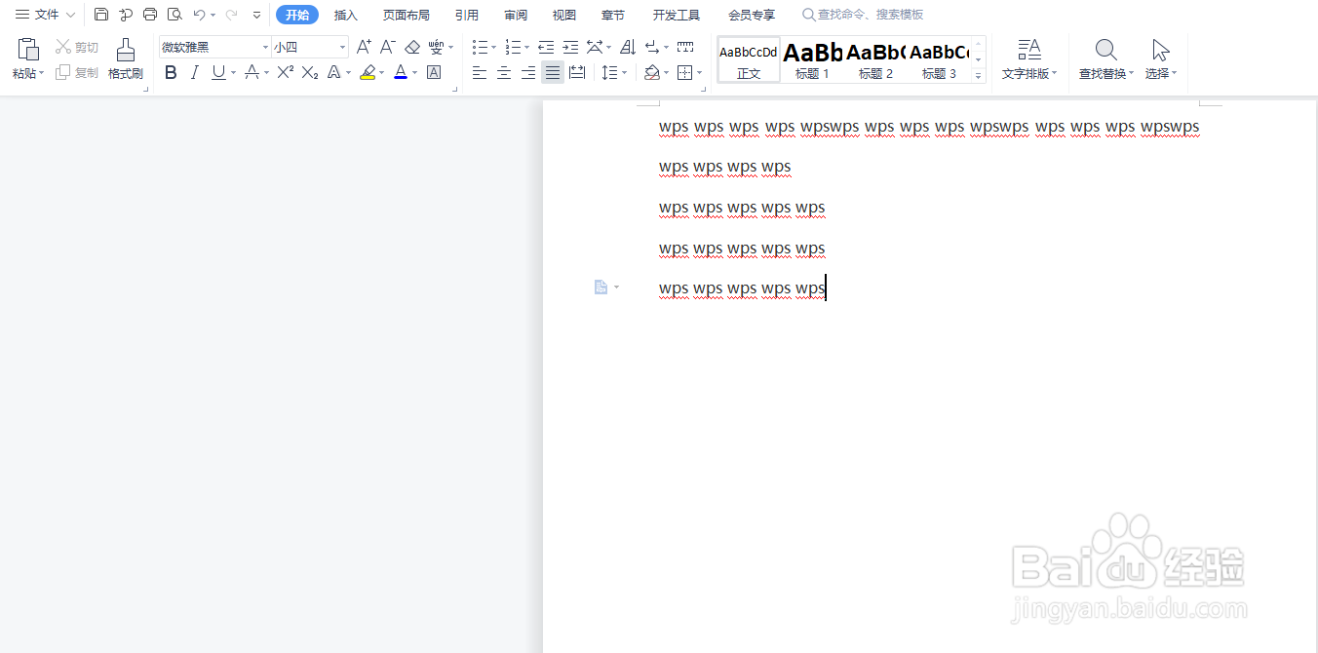The image size is (1318, 653).
Task: Toggle bulleted list
Action: 480,47
